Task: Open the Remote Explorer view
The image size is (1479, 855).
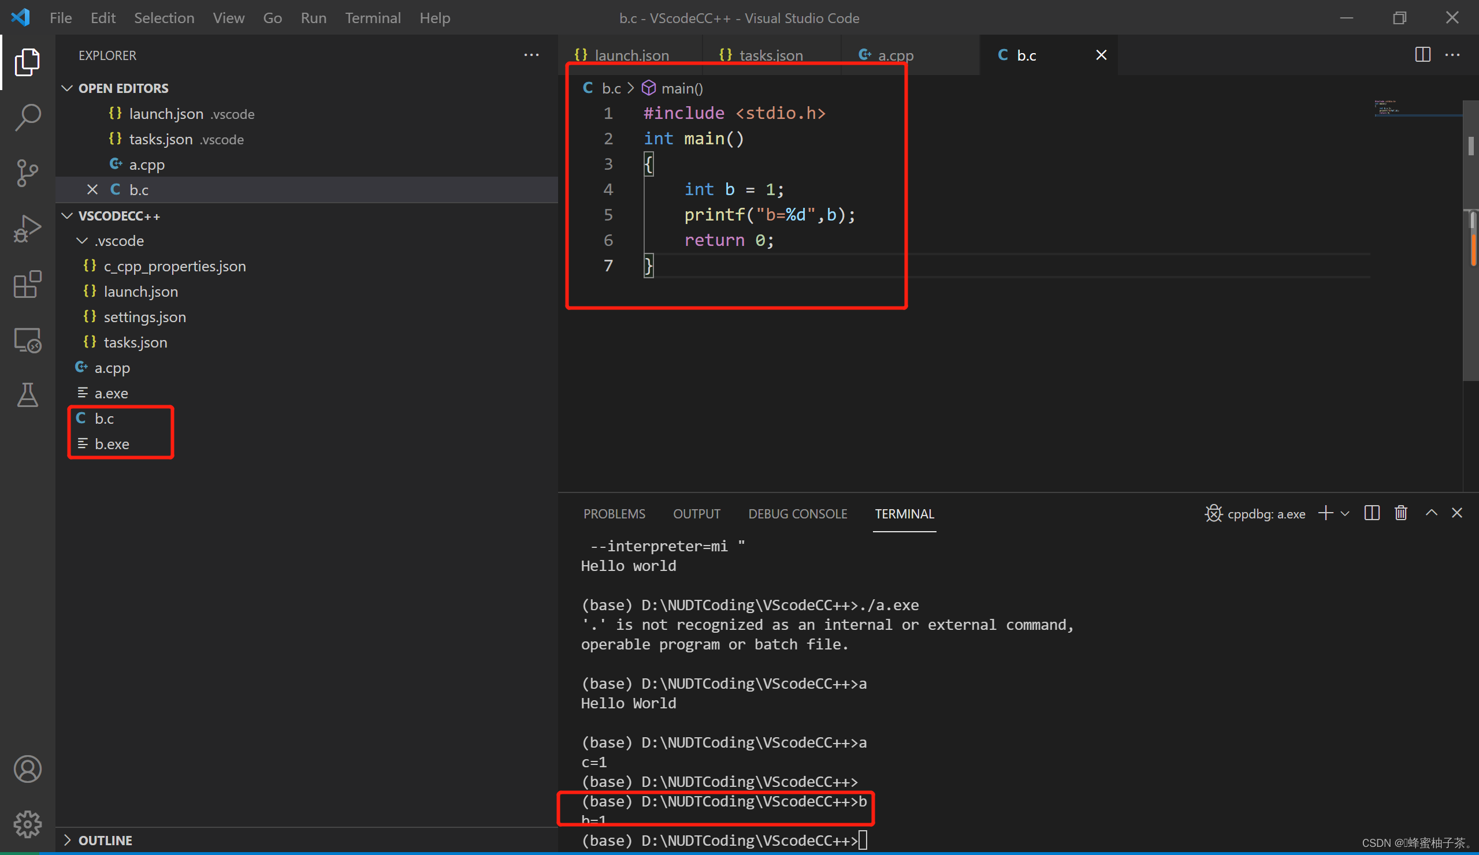Action: 27,340
